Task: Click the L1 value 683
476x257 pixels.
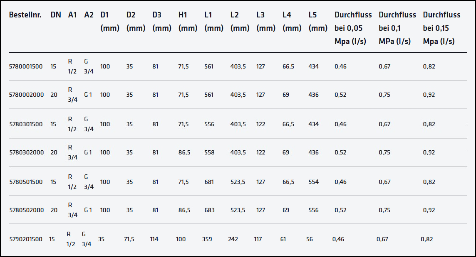Action: [x=209, y=210]
